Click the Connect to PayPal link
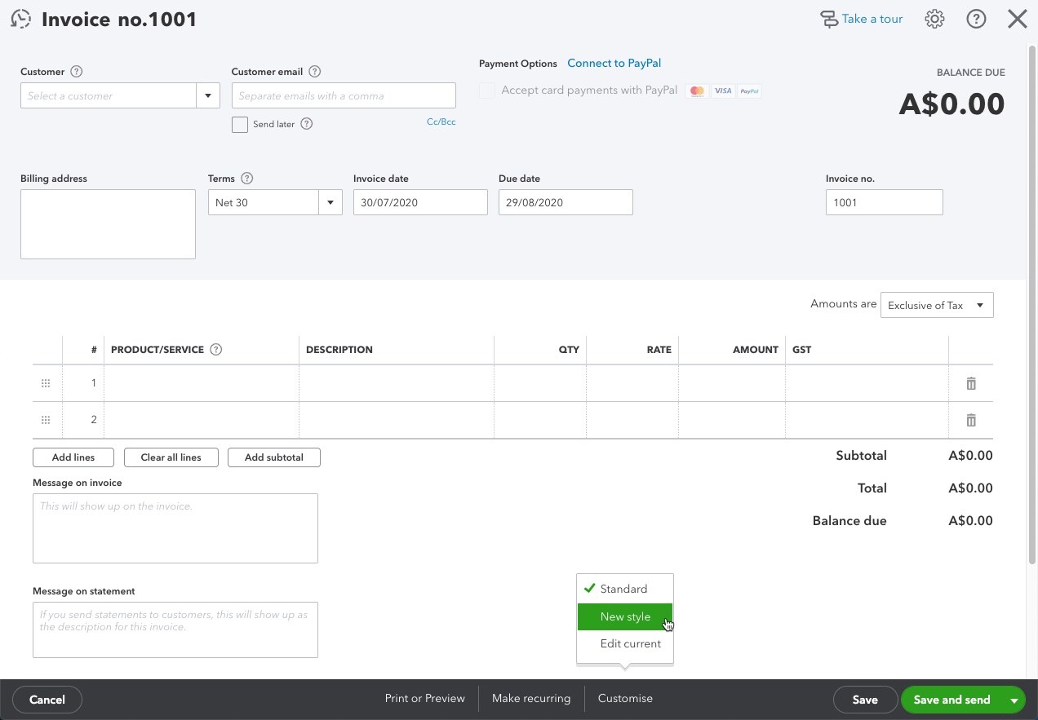 (x=614, y=63)
